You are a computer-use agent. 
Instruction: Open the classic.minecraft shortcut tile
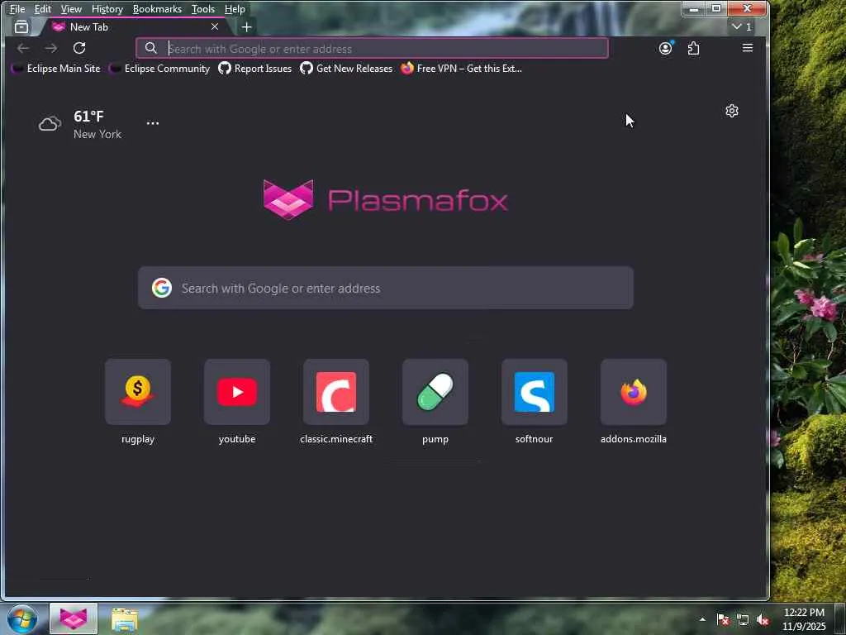(x=336, y=392)
